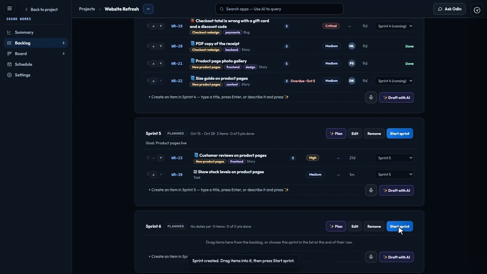Go back via Back to project link
Viewport: 487px width, 274px height.
coord(41,10)
